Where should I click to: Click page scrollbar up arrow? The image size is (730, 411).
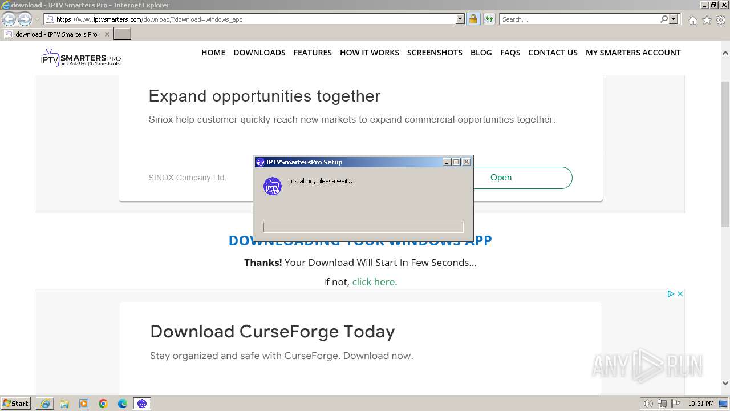[x=725, y=53]
